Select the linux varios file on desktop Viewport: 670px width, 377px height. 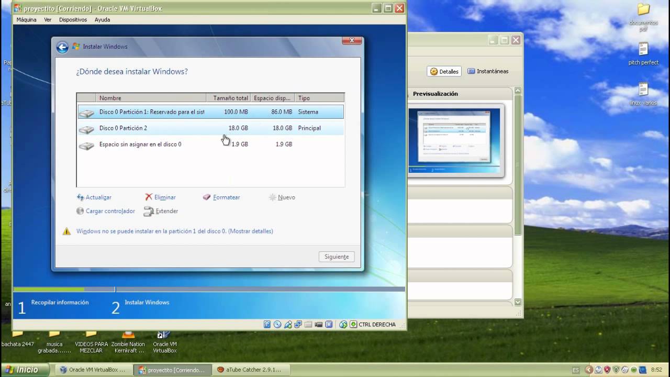click(643, 94)
